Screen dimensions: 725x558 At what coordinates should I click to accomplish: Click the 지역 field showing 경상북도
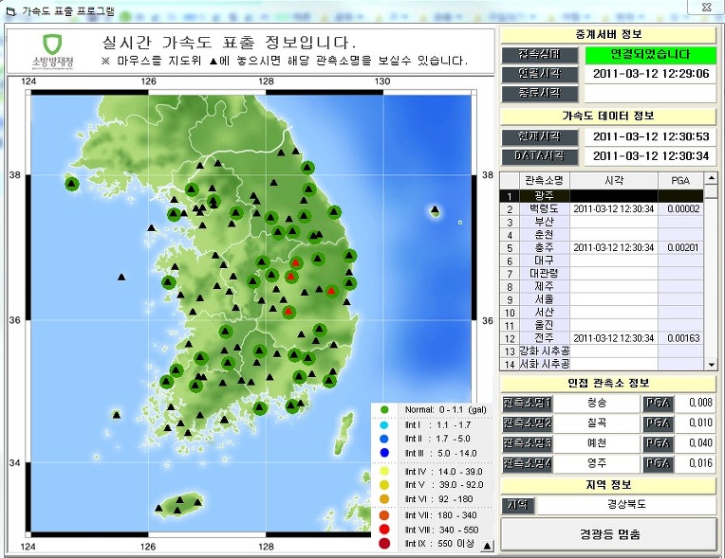pos(625,506)
